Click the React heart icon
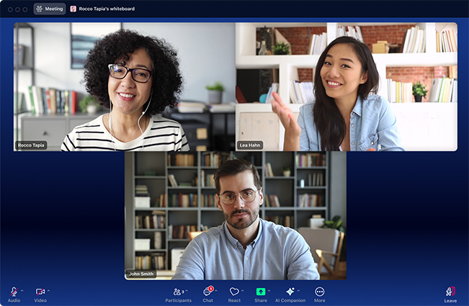The width and height of the screenshot is (469, 306). 233,292
